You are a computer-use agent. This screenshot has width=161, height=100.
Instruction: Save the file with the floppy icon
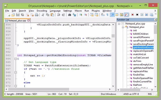click(x=18, y=15)
